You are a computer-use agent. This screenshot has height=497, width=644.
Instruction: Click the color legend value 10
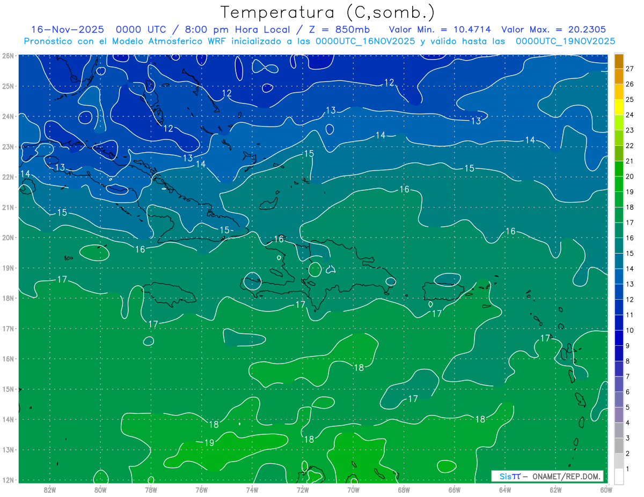pos(630,331)
